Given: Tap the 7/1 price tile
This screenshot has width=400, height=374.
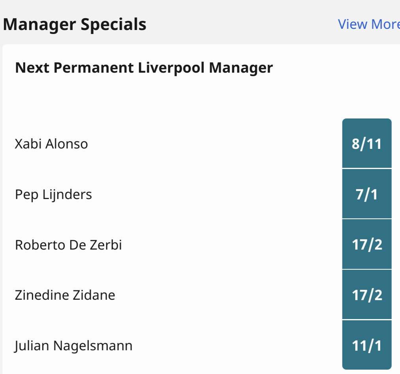Looking at the screenshot, I should [367, 194].
